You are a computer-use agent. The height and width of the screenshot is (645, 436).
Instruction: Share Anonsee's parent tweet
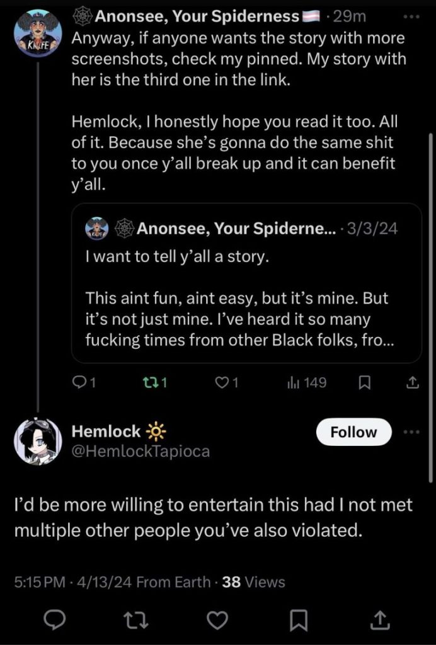point(411,382)
